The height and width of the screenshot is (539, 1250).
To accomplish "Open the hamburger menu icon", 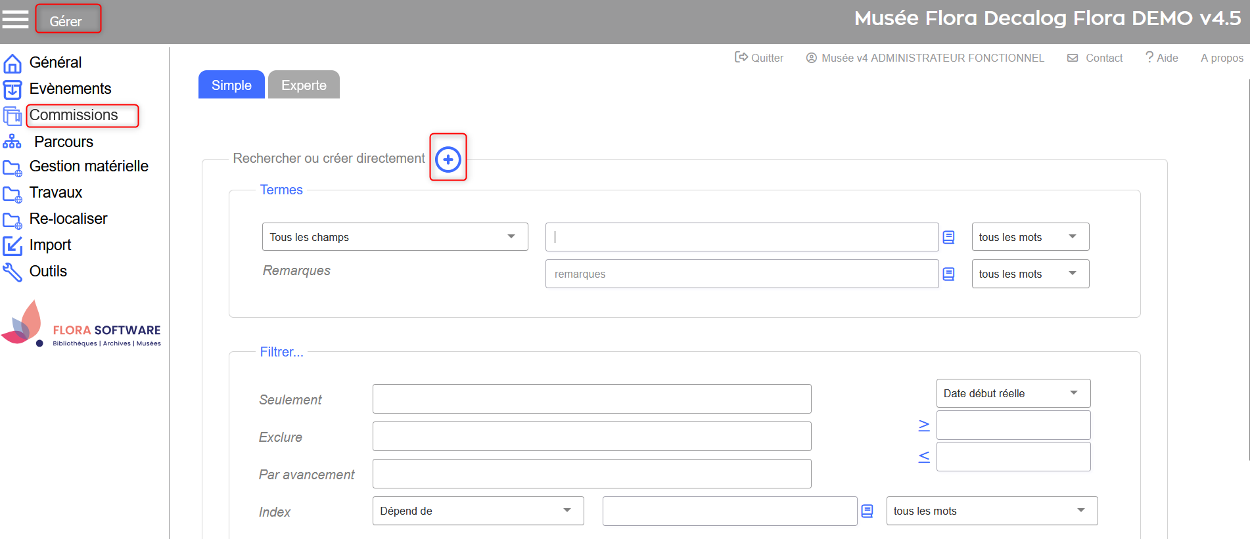I will 15,19.
